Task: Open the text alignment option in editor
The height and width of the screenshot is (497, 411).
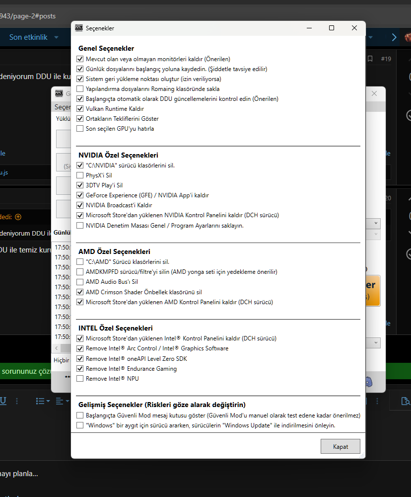Action: [x=60, y=401]
